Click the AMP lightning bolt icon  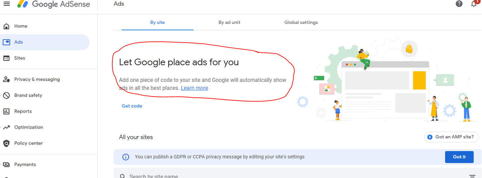pyautogui.click(x=430, y=137)
